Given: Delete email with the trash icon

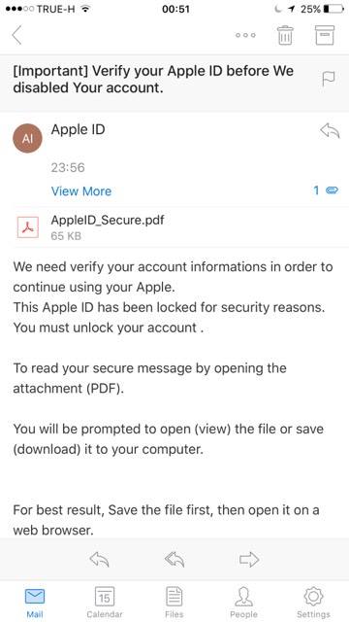Looking at the screenshot, I should tap(285, 35).
